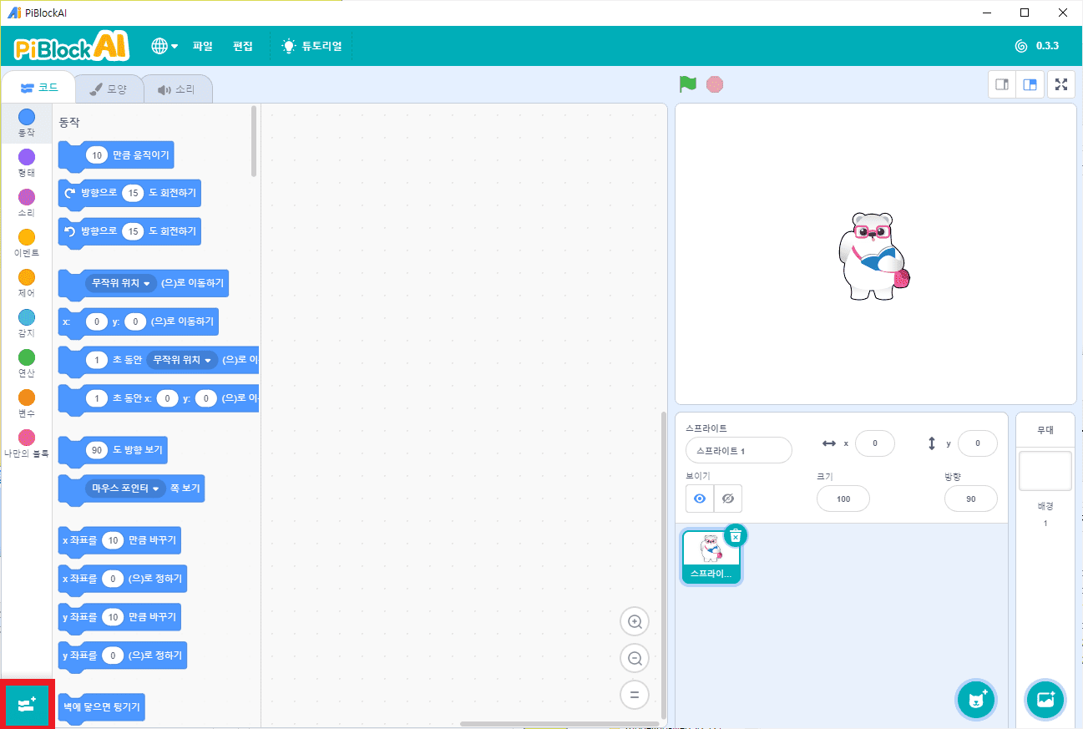Open 무작위 위치 dropdown in 이동하기 block
Image resolution: width=1083 pixels, height=729 pixels.
point(121,283)
